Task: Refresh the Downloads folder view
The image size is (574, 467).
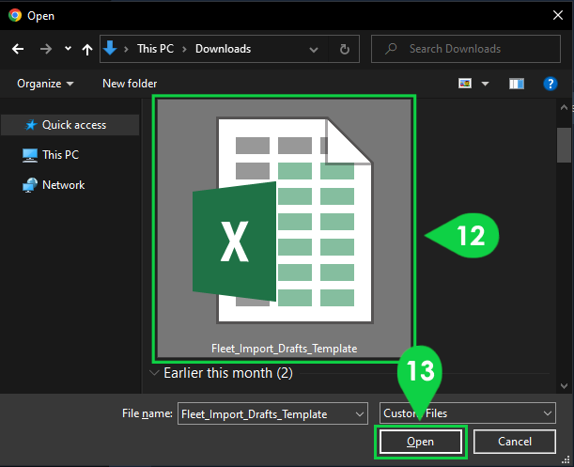Action: coord(344,49)
